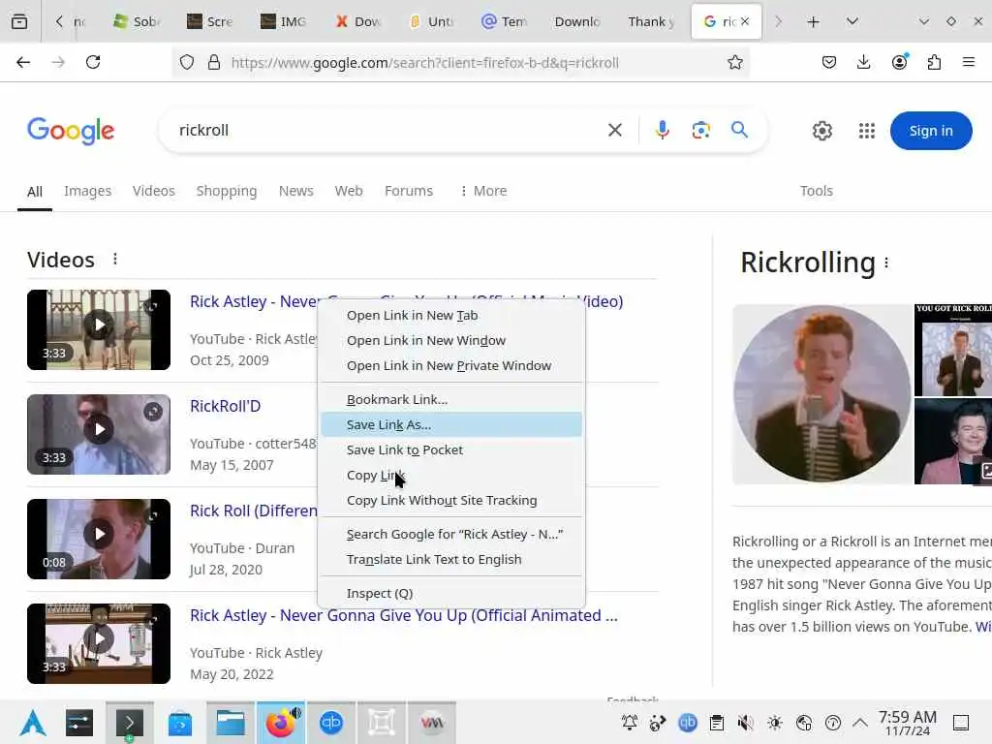Screen dimensions: 992x744
Task: Open the Tools search options
Action: pyautogui.click(x=816, y=191)
